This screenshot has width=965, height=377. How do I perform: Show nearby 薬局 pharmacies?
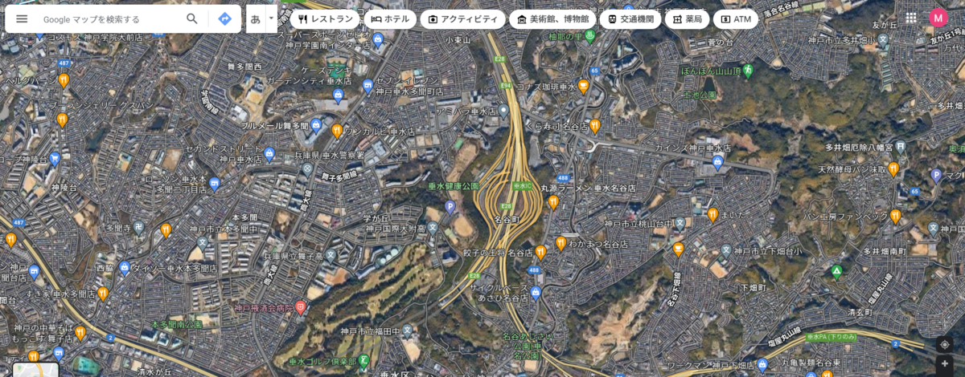click(x=687, y=18)
